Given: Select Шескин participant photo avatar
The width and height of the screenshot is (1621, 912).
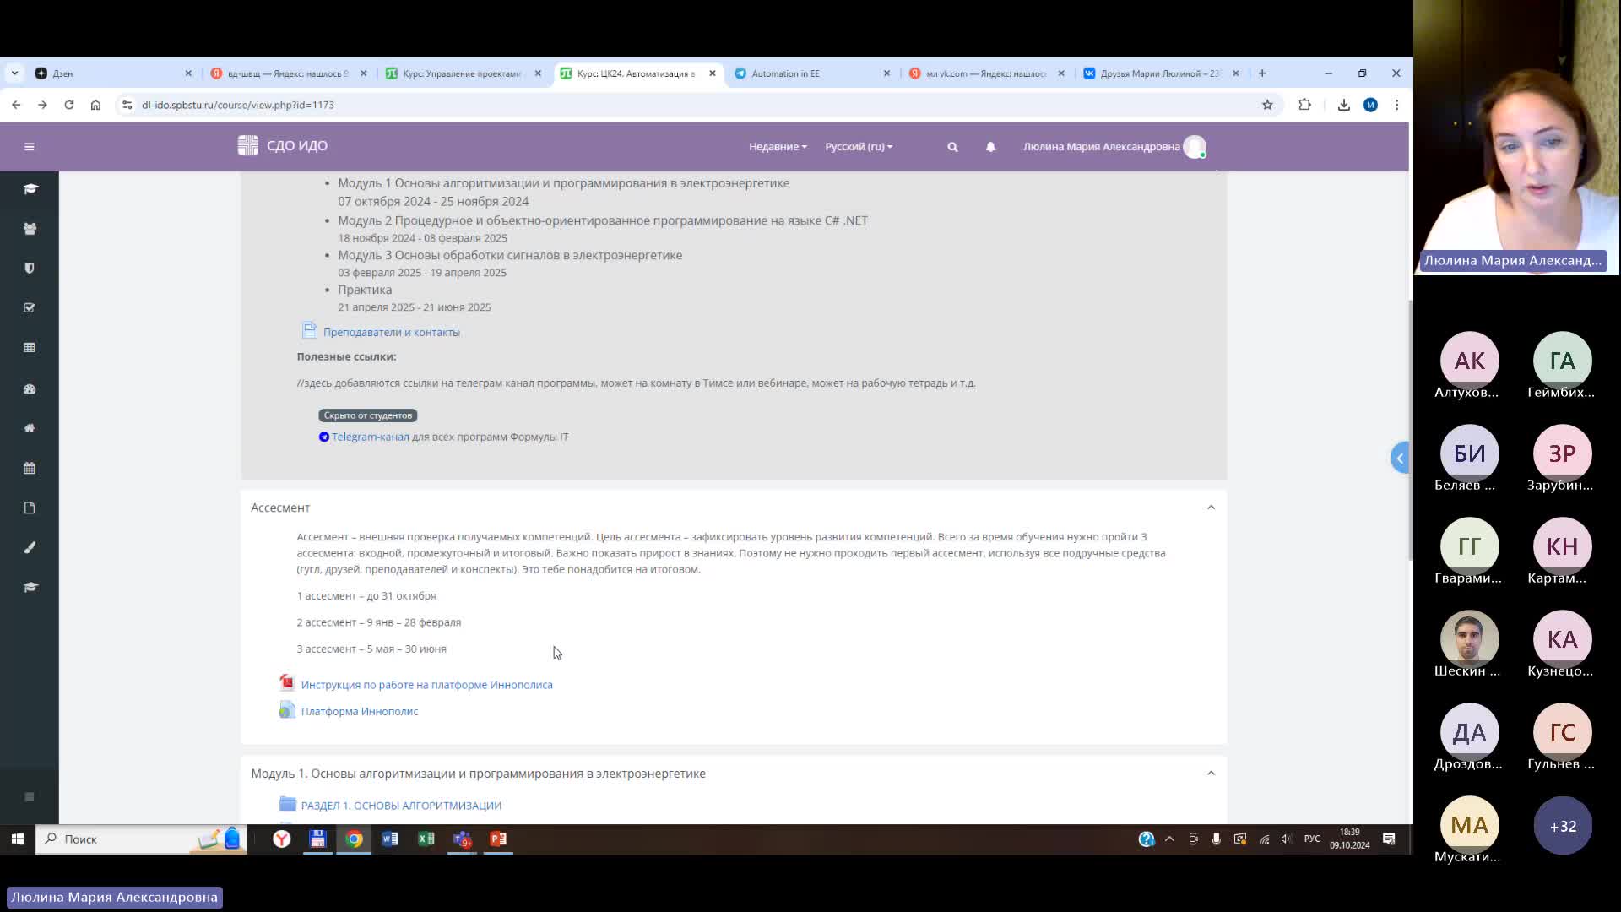Looking at the screenshot, I should 1469,639.
